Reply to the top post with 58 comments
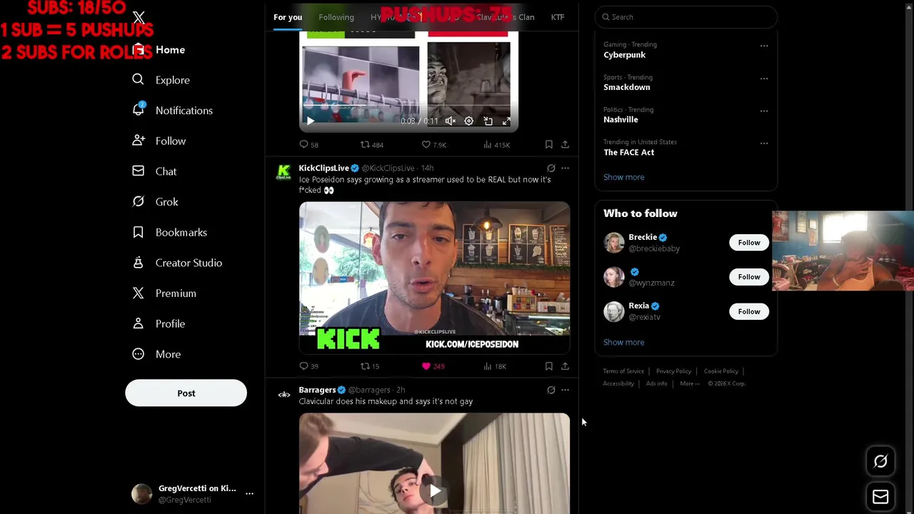914x514 pixels. pyautogui.click(x=309, y=145)
